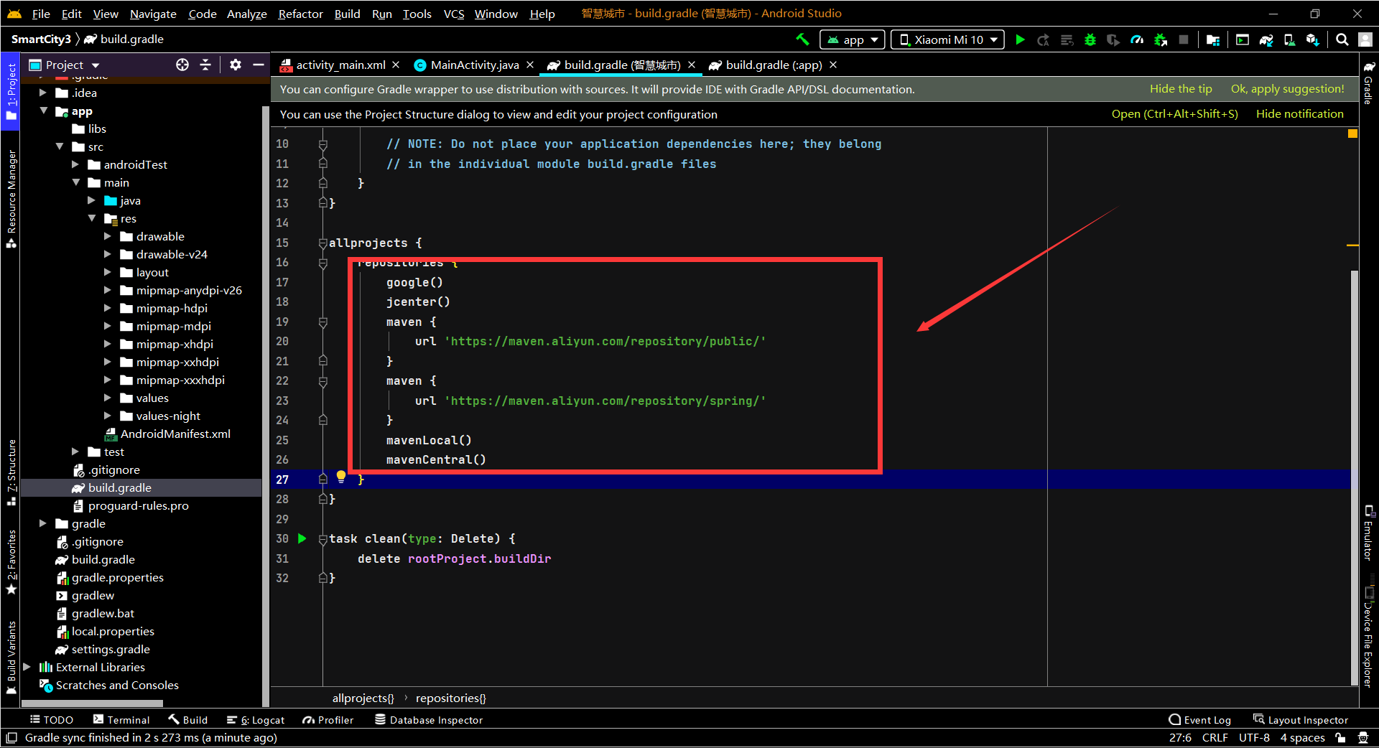Viewport: 1379px width, 748px height.
Task: Switch to activity_main.xml tab
Action: (x=340, y=65)
